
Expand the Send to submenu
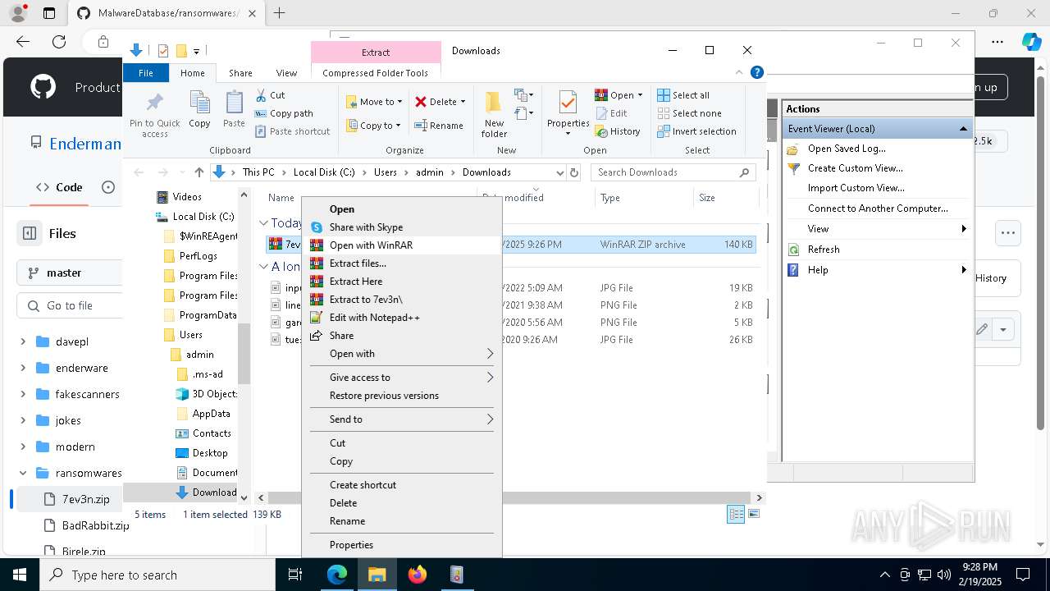[x=402, y=419]
